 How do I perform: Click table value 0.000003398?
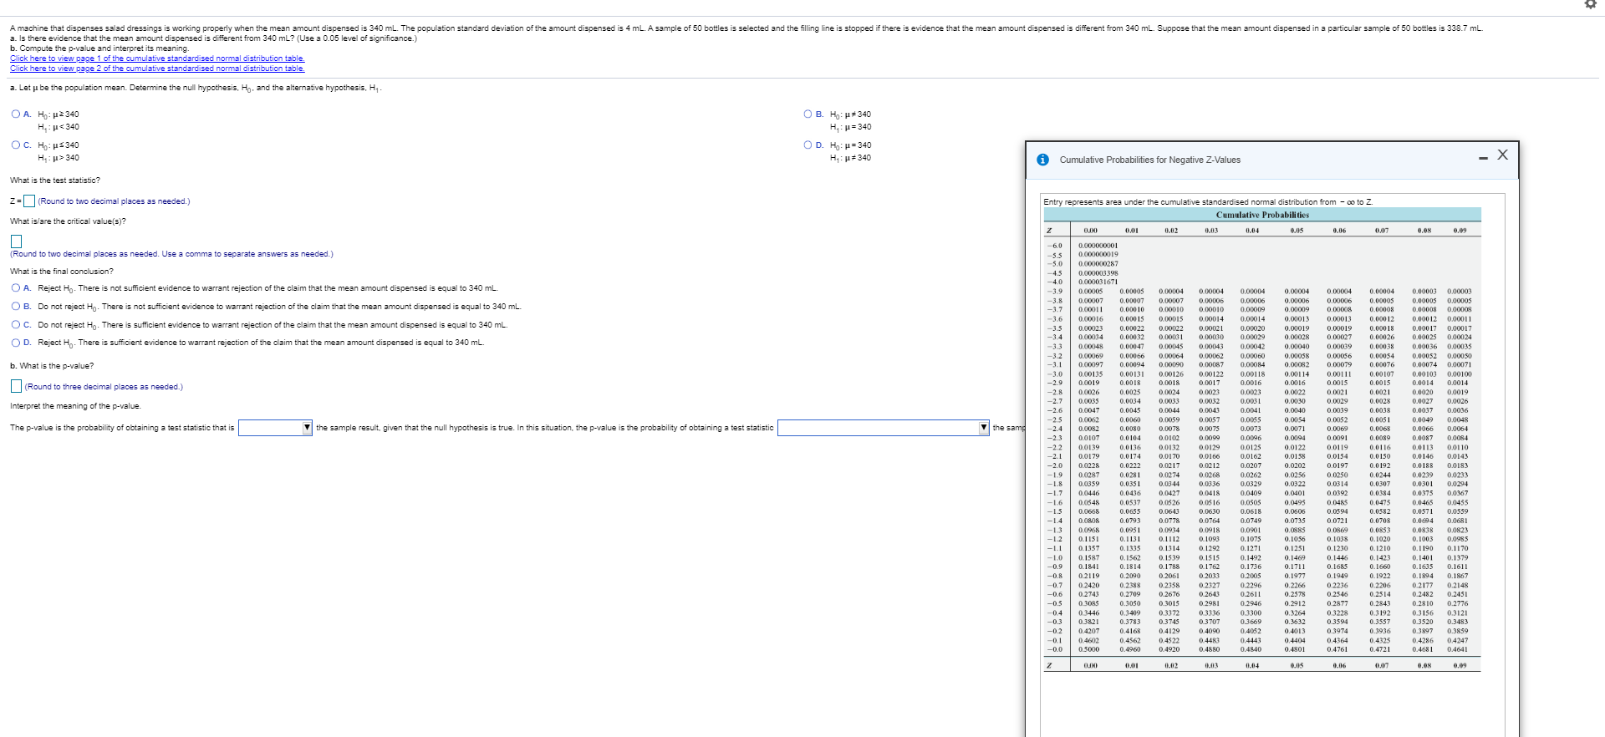click(1098, 273)
